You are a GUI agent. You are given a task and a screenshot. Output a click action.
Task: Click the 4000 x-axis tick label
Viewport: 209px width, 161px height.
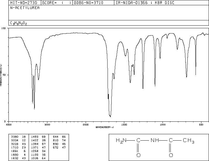[x=9, y=125]
